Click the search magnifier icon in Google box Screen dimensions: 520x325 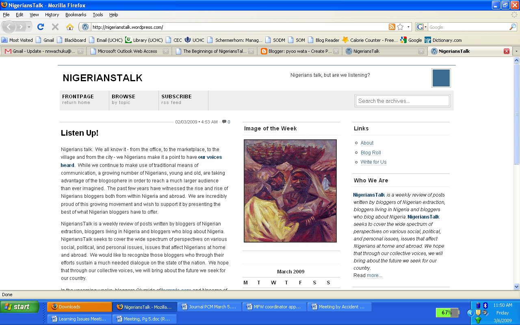(x=513, y=27)
